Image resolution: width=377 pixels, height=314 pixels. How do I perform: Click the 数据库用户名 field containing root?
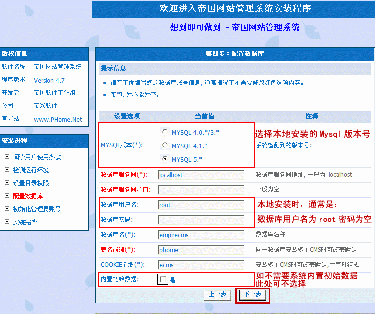click(201, 205)
